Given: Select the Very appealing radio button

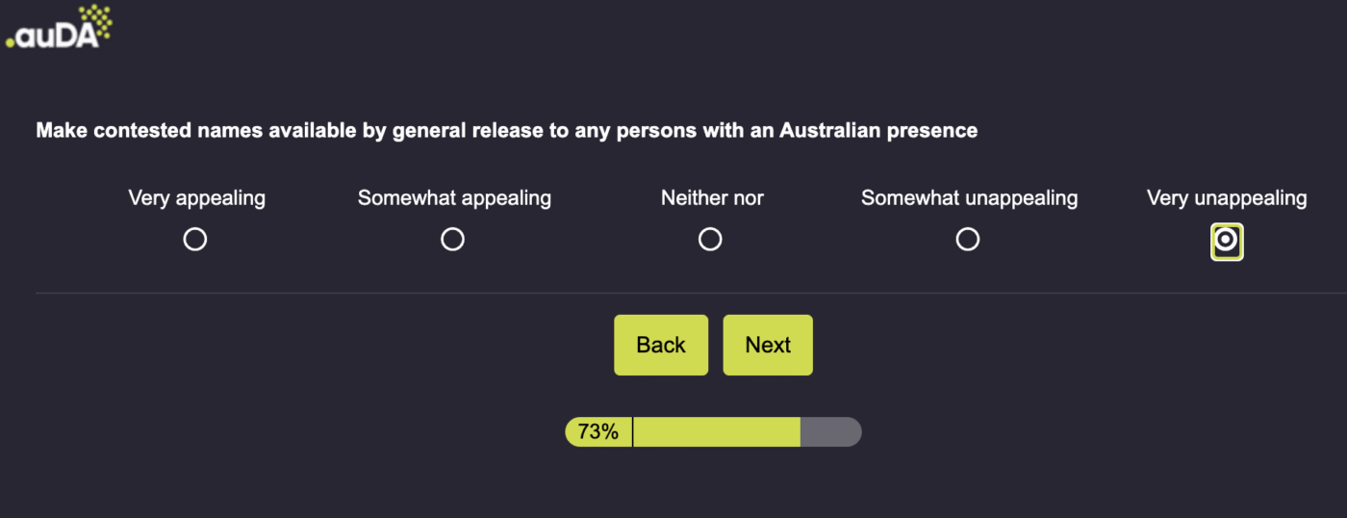Looking at the screenshot, I should tap(195, 240).
